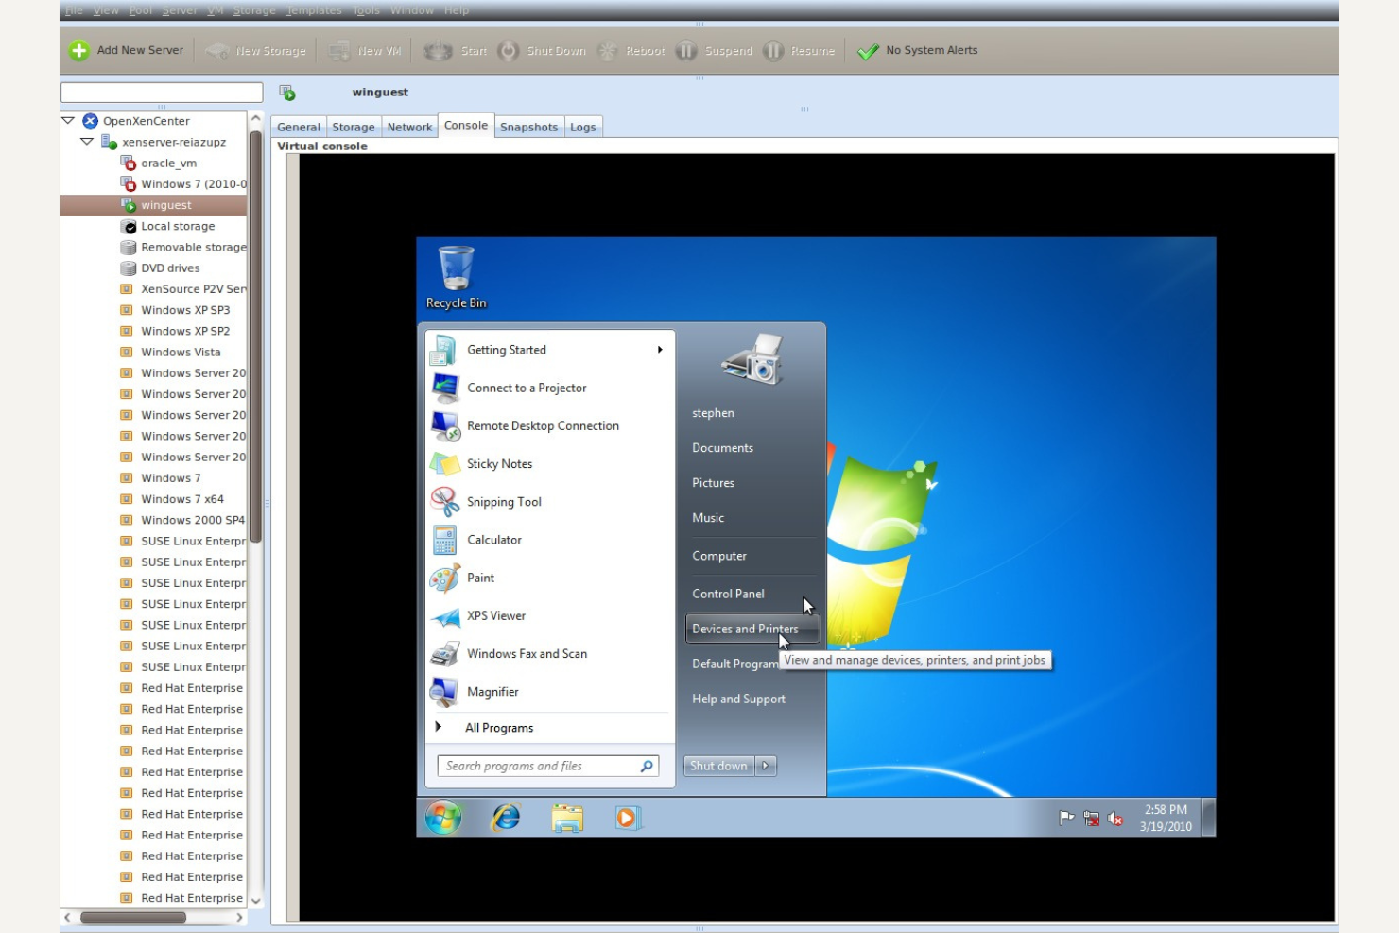This screenshot has width=1399, height=933.
Task: Select the winguest VM in the sidebar
Action: pos(166,205)
